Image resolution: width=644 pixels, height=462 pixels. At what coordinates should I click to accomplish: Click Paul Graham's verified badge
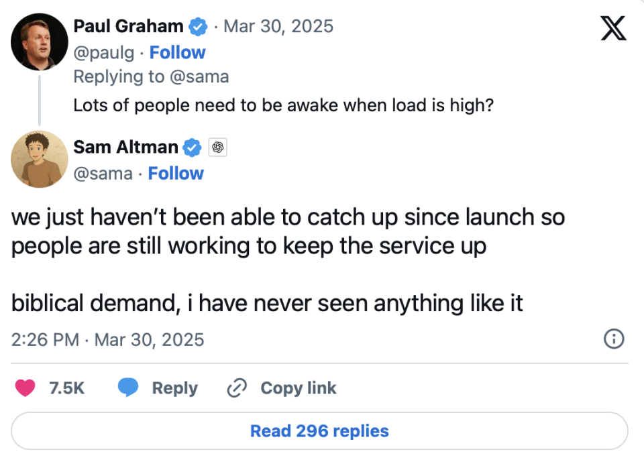coord(197,26)
